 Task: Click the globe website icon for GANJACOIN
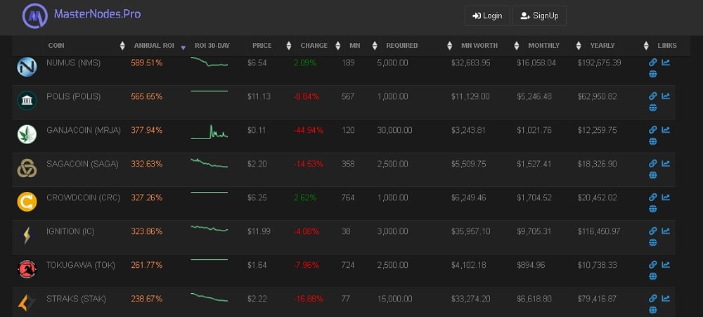tap(652, 141)
